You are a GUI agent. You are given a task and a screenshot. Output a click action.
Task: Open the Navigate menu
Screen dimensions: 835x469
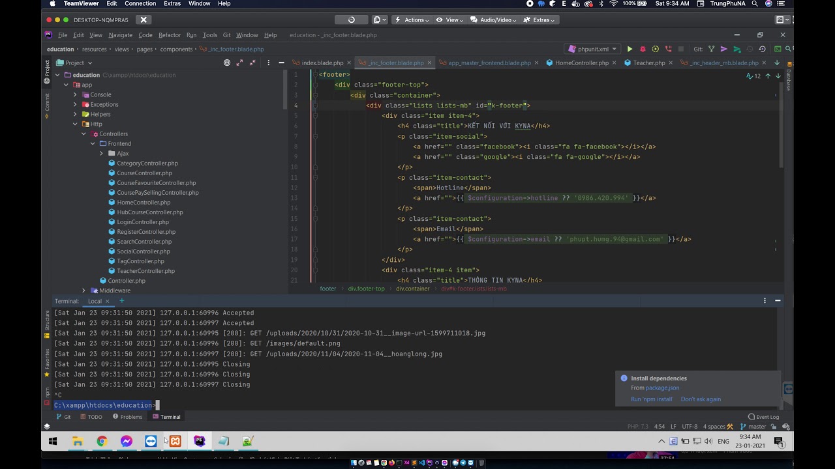coord(121,35)
